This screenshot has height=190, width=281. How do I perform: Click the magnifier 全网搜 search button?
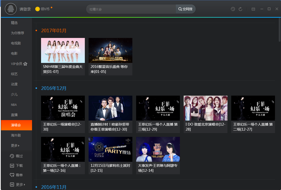click(x=185, y=9)
